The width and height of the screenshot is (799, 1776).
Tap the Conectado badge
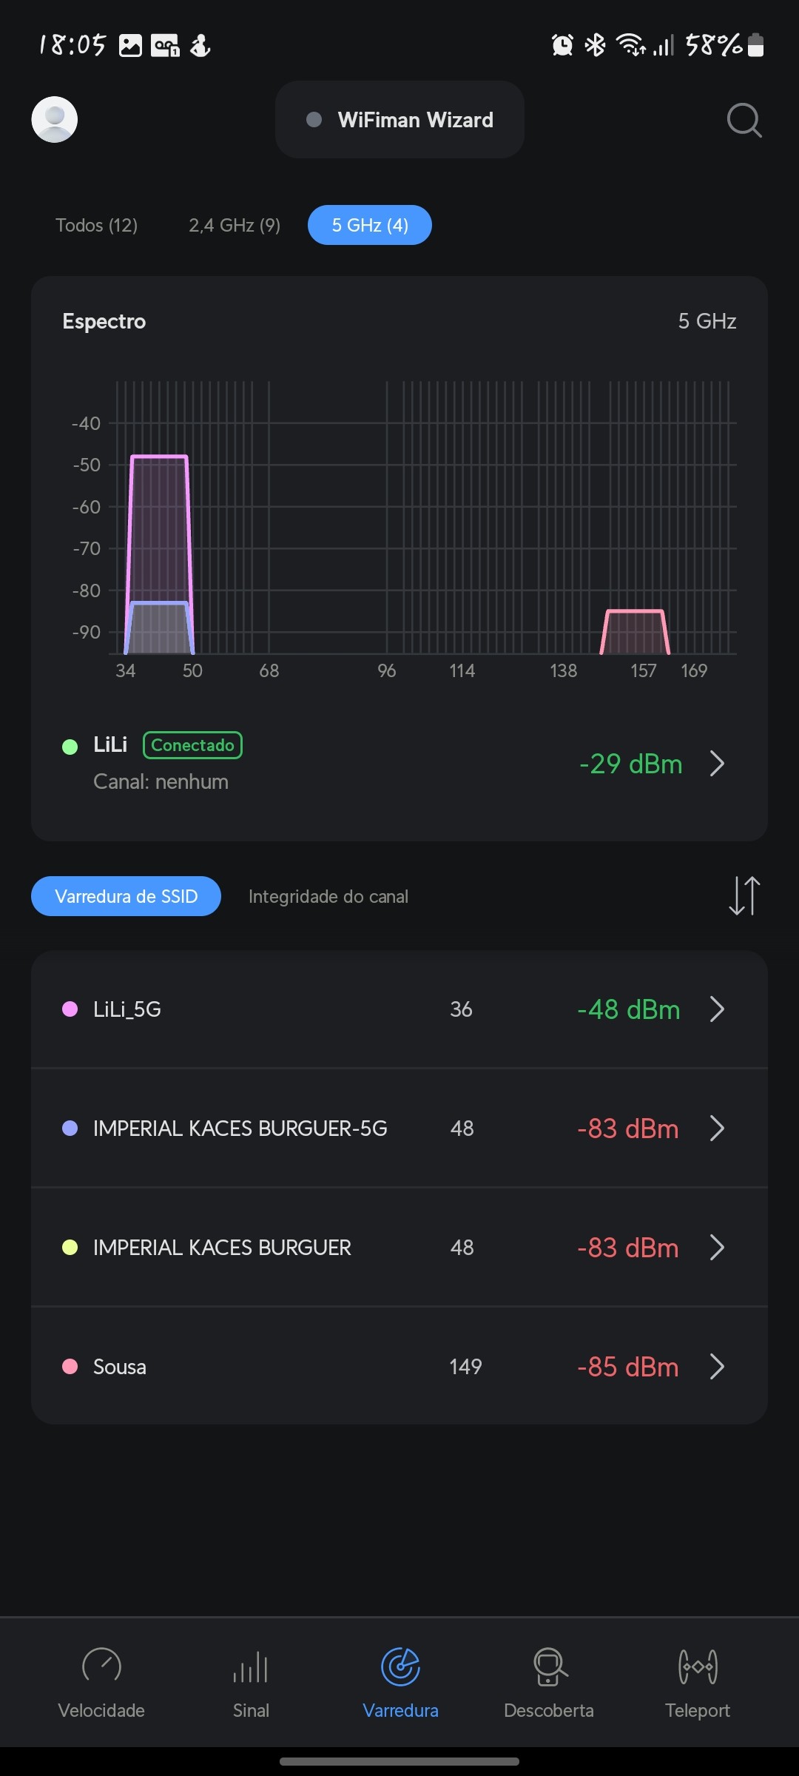click(192, 745)
